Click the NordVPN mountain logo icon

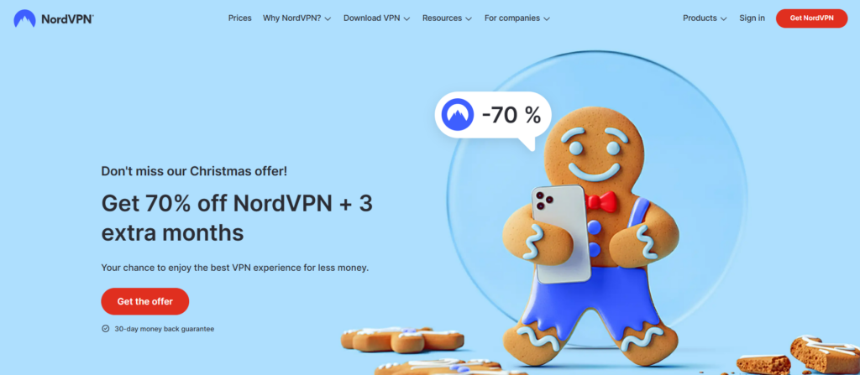click(x=24, y=18)
